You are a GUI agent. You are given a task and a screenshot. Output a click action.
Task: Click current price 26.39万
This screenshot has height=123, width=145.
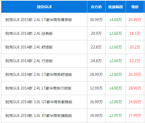(135, 75)
